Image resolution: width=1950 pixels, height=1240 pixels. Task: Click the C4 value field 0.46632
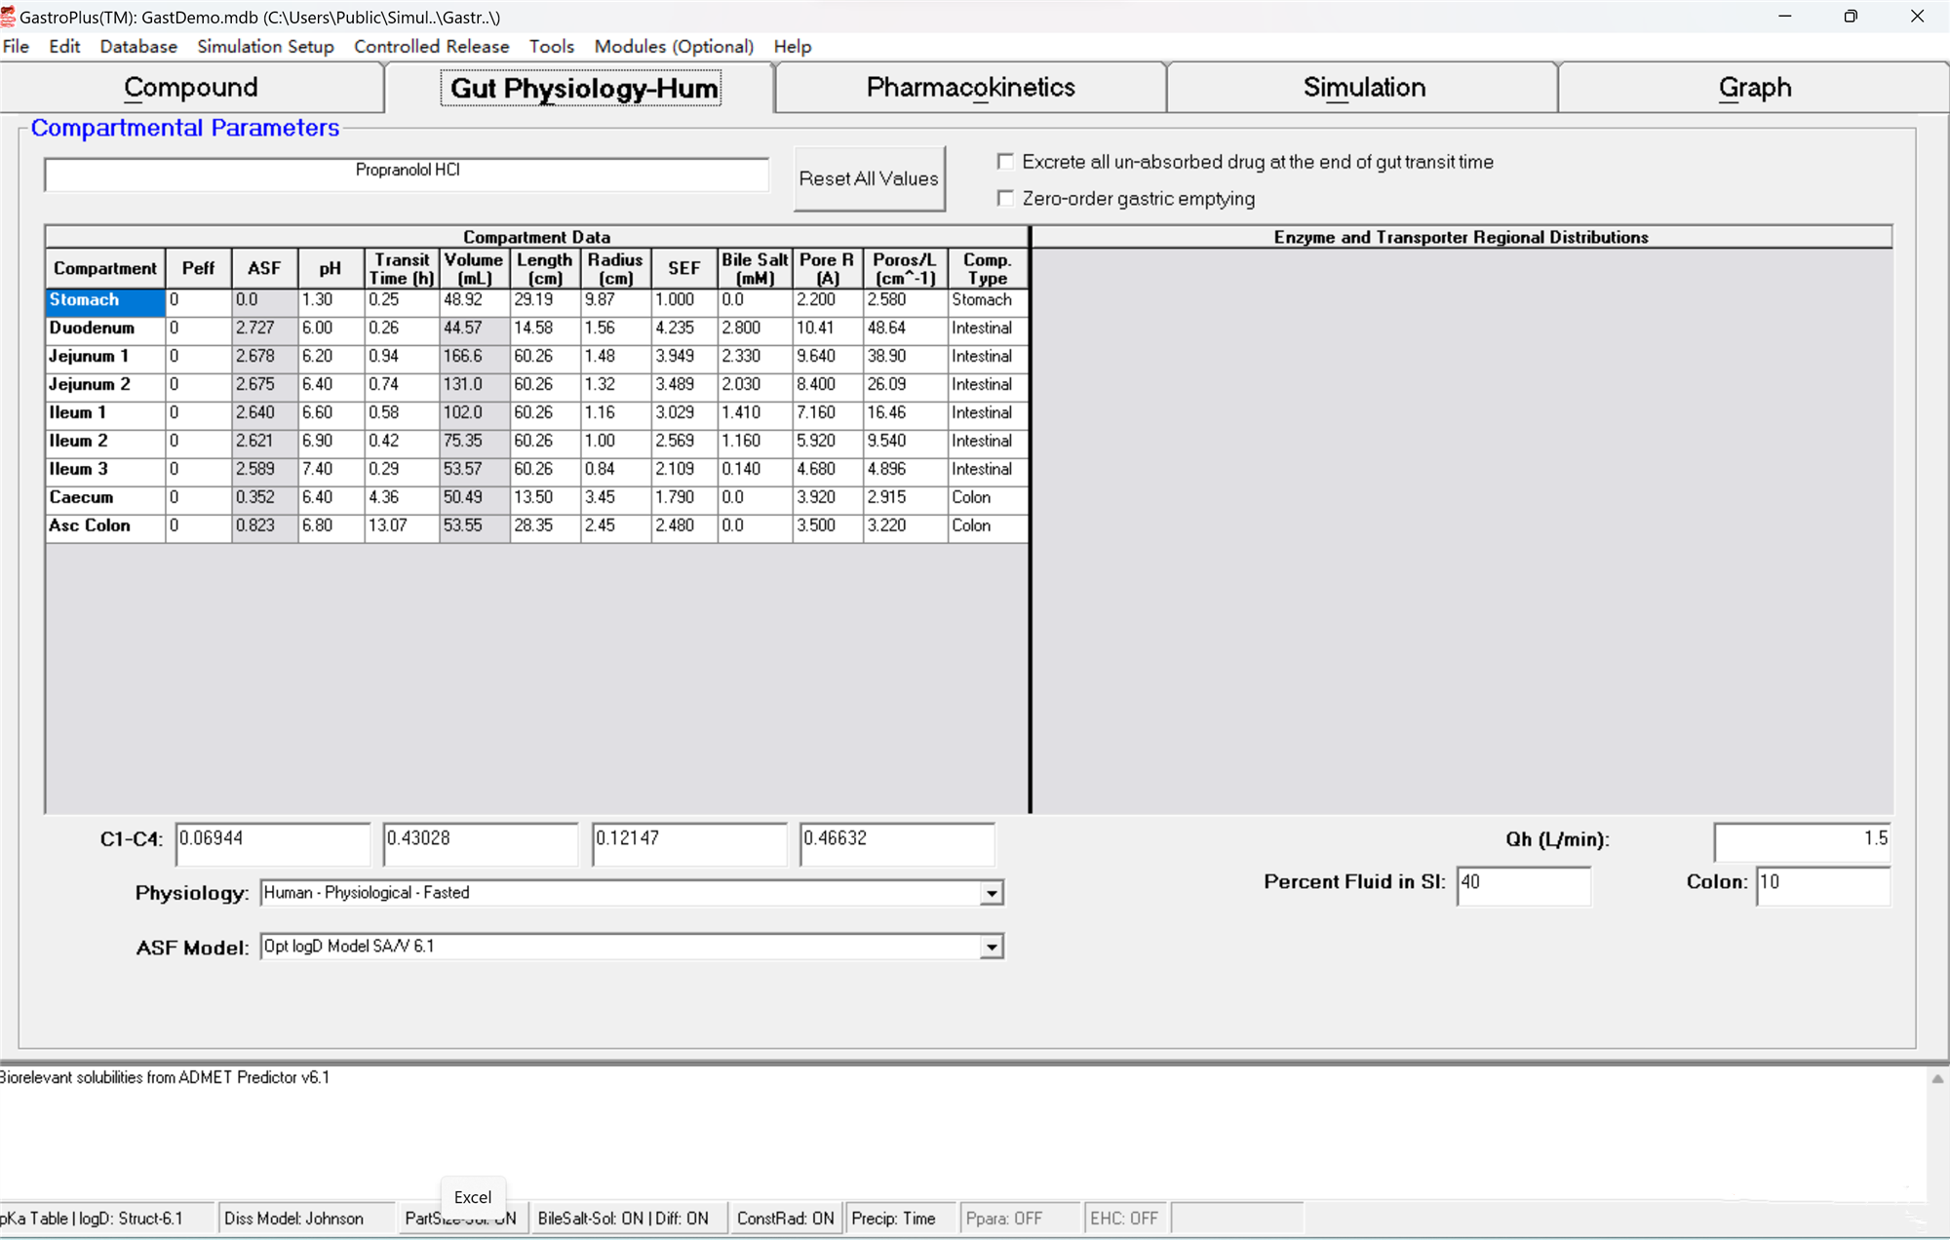[x=897, y=844]
